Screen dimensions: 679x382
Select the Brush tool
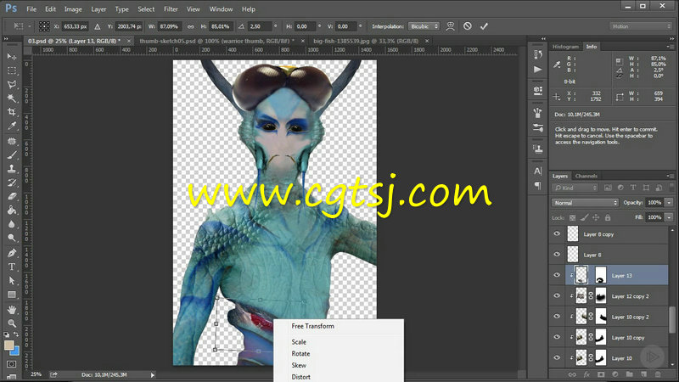click(x=12, y=155)
